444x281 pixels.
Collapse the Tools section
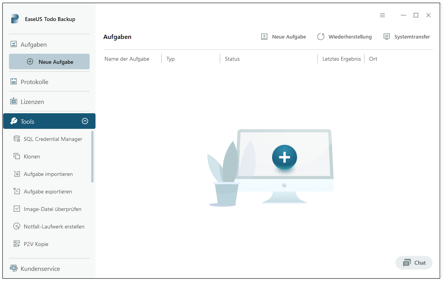pyautogui.click(x=85, y=121)
